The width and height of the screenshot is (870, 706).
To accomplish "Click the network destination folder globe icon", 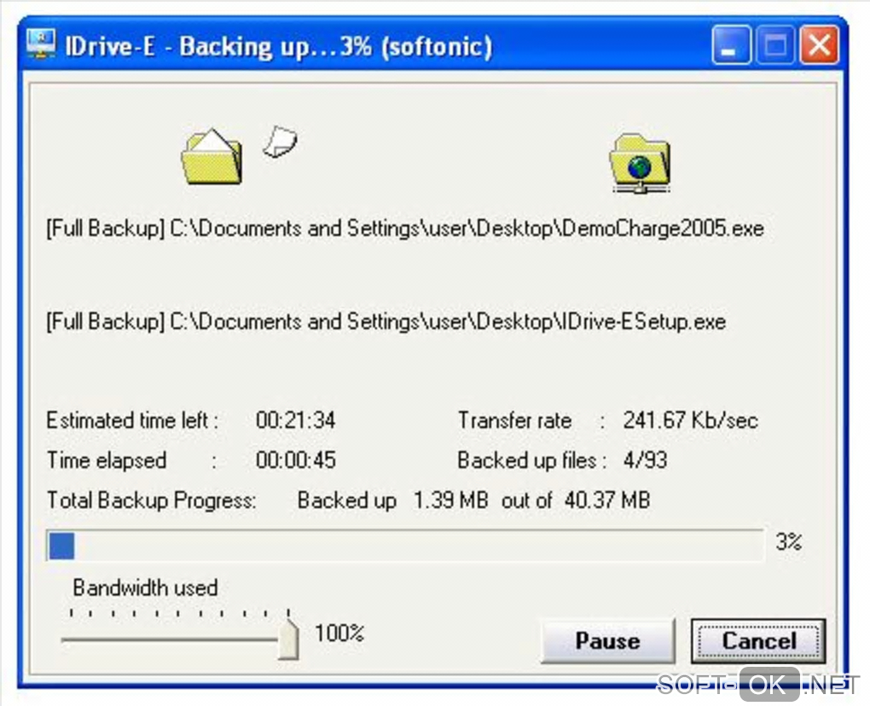I will coord(641,164).
